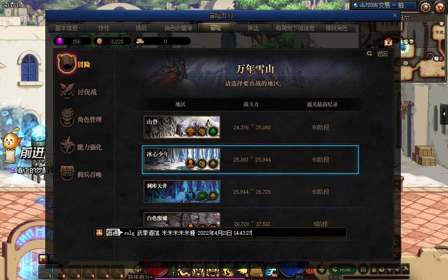The image size is (448, 280).
Task: Open the 每周地下城信息 tab
Action: 295,28
